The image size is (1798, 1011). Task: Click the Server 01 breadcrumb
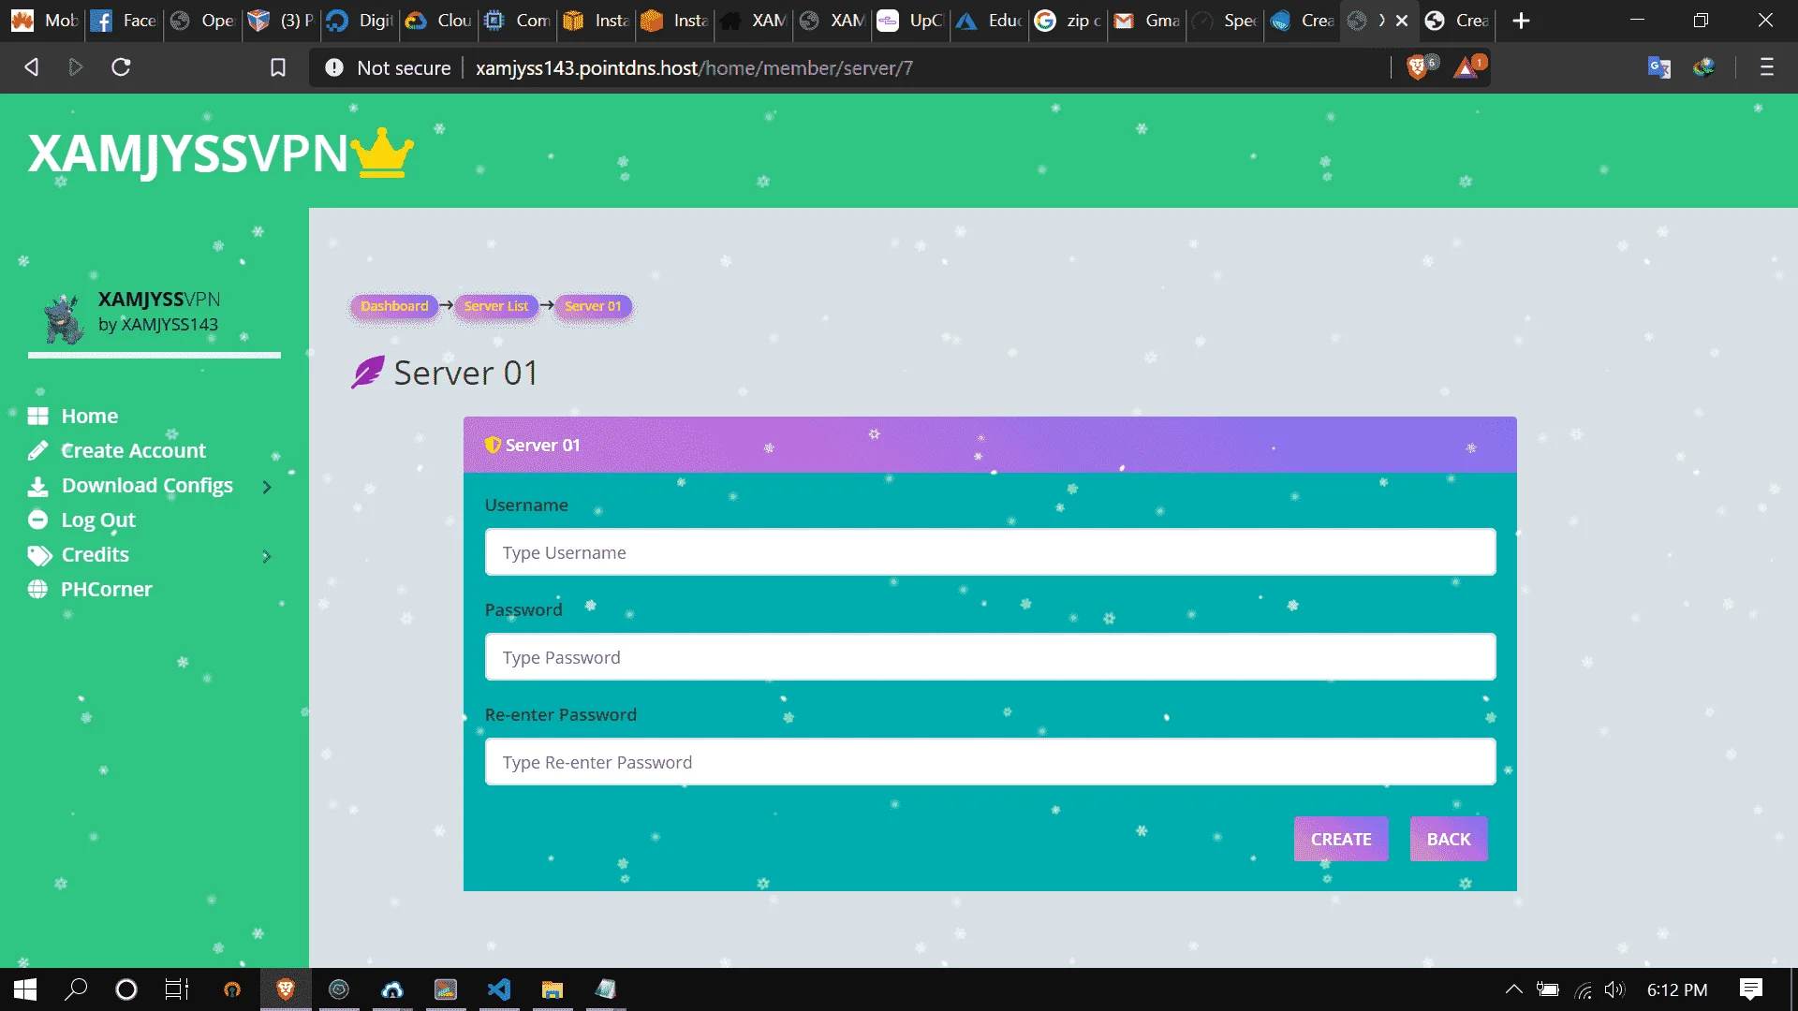[x=593, y=306]
